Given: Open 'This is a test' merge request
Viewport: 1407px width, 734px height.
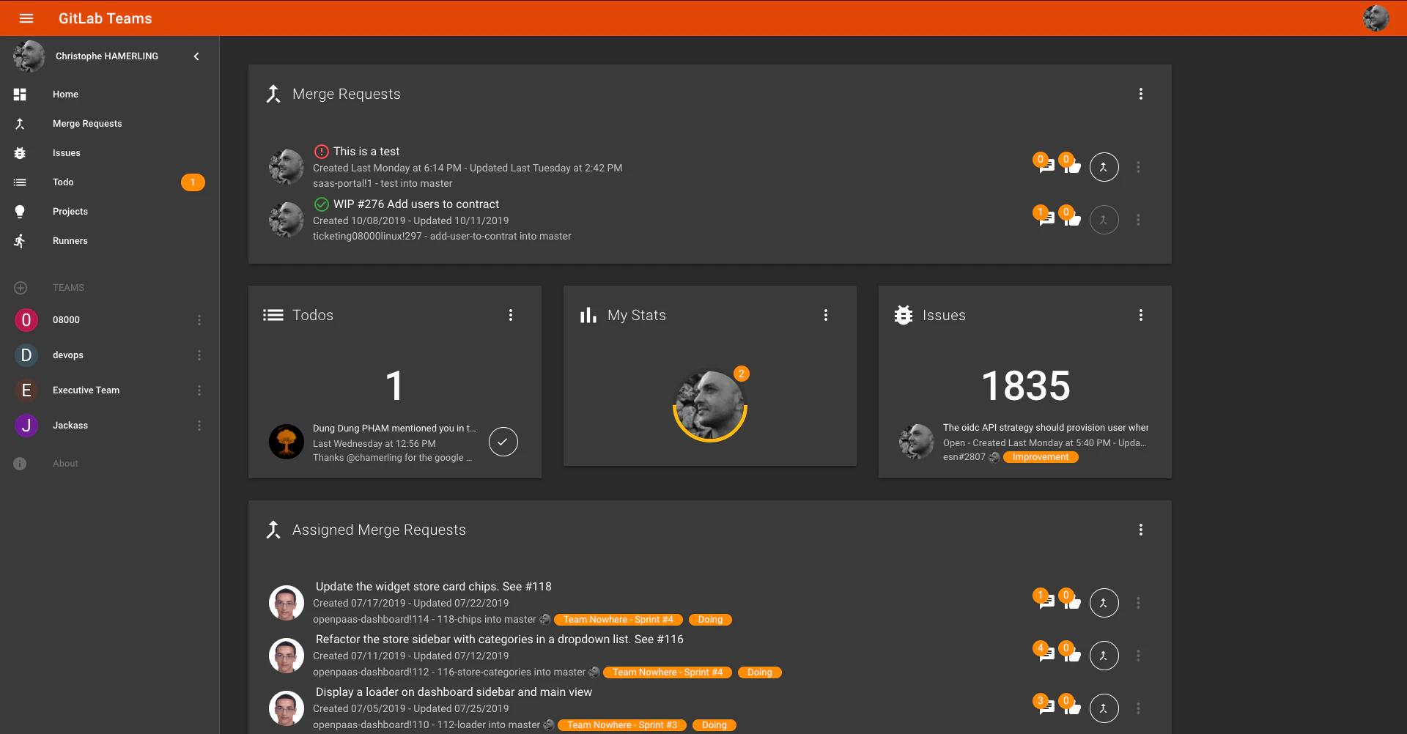Looking at the screenshot, I should [x=366, y=152].
